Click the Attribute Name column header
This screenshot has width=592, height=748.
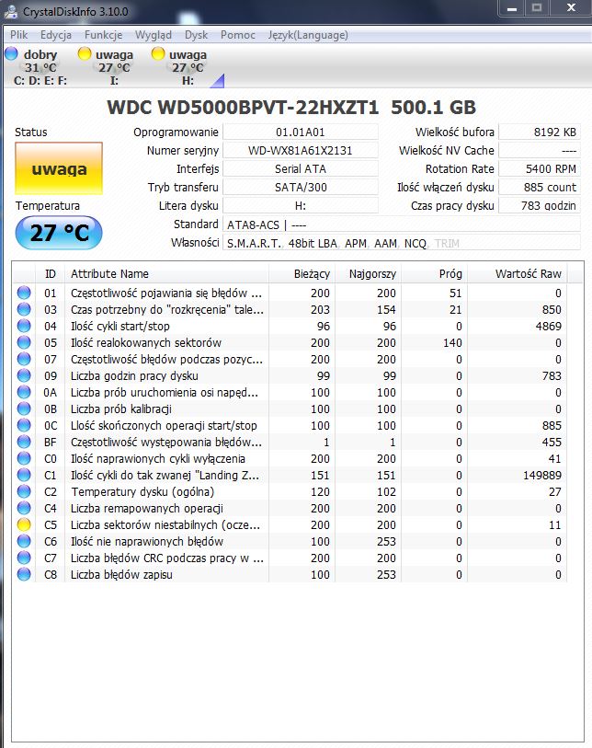[x=166, y=274]
